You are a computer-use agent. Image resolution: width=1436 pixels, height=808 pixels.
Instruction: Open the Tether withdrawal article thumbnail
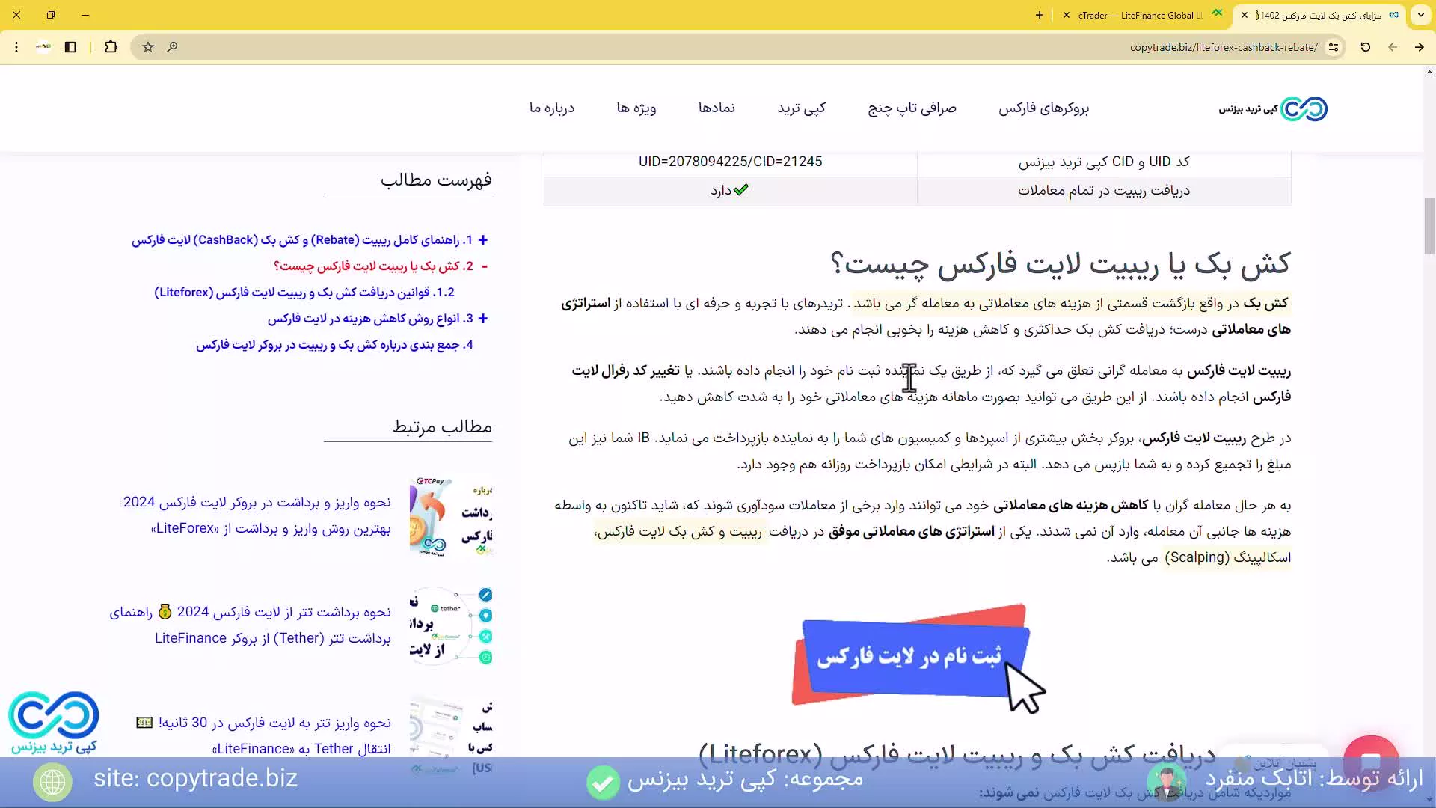point(451,626)
